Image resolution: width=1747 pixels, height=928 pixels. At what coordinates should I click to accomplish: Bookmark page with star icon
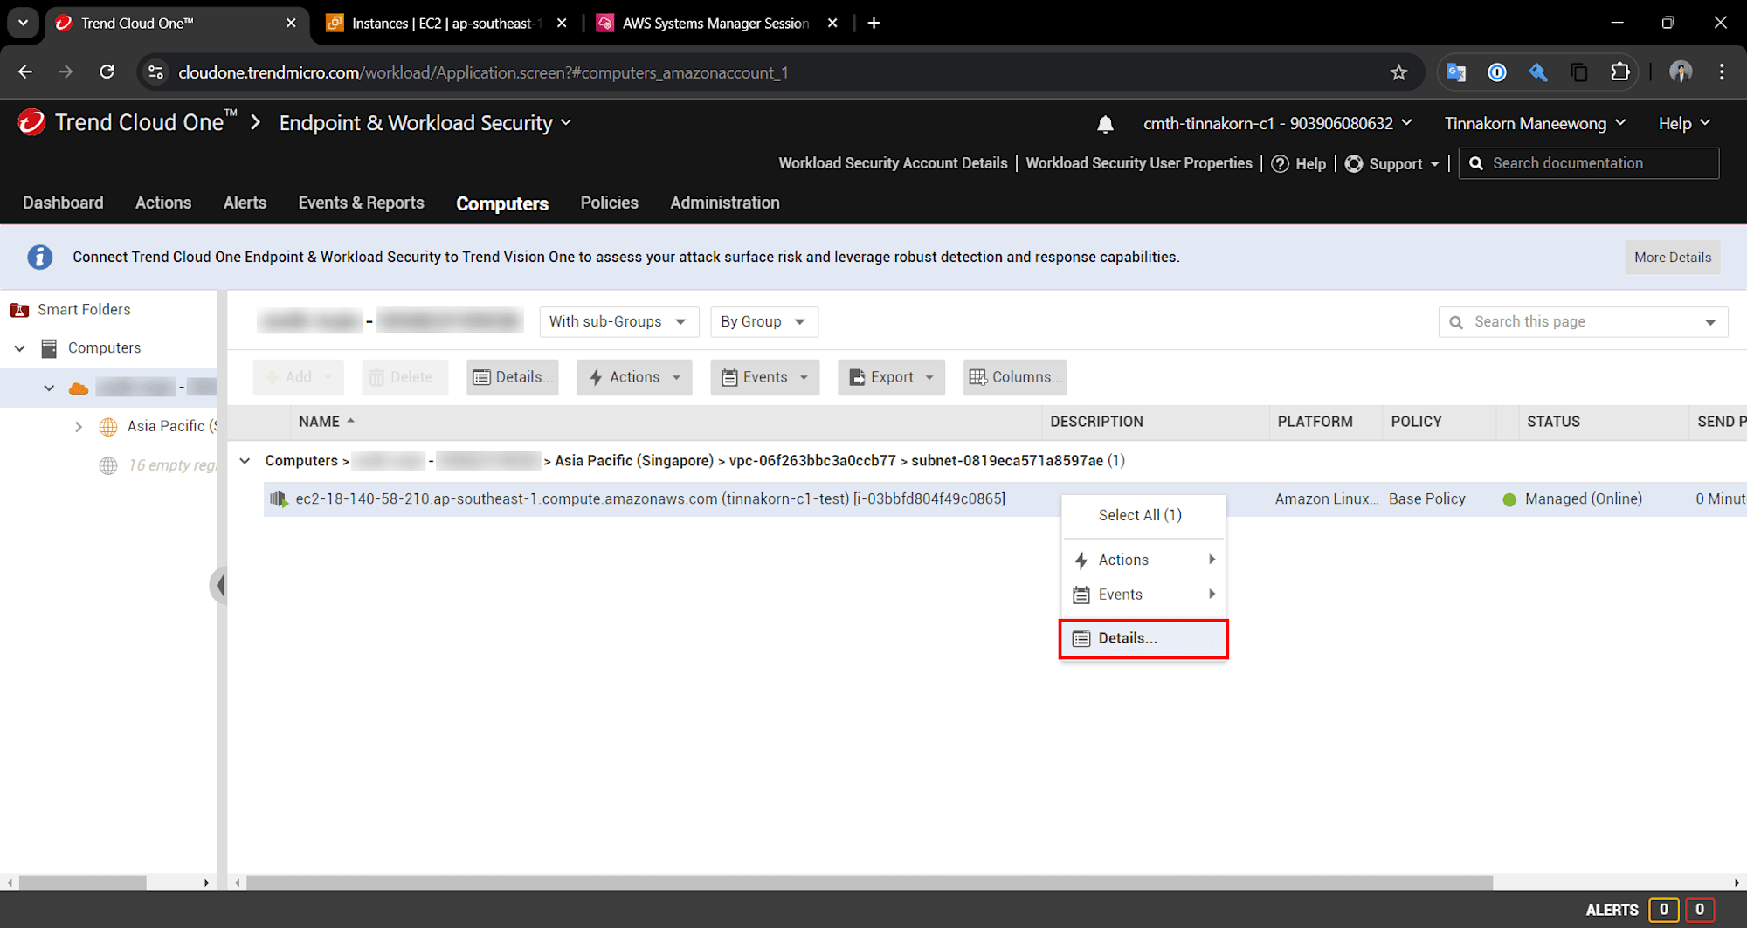coord(1398,72)
